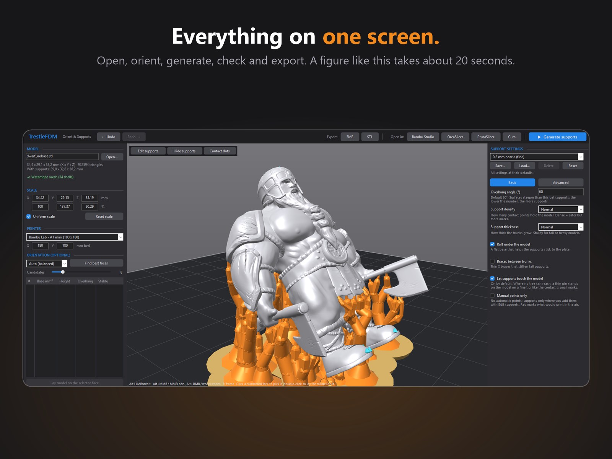The height and width of the screenshot is (459, 612).
Task: Toggle the Uniform scale checkbox
Action: 29,216
